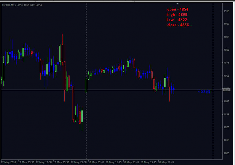
Task: Click the highlighted 4854 current price label
Action: [226, 90]
